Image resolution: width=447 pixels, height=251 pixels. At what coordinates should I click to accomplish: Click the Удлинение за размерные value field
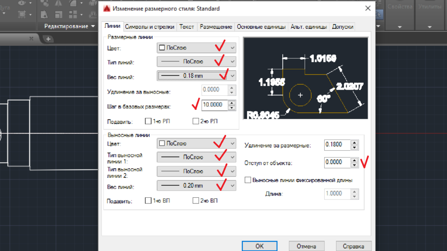coord(337,144)
